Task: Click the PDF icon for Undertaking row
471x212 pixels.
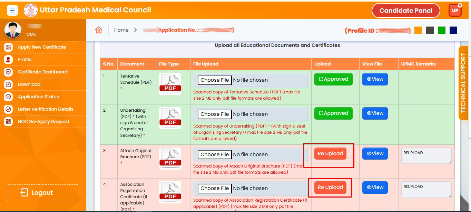Action: pos(170,118)
